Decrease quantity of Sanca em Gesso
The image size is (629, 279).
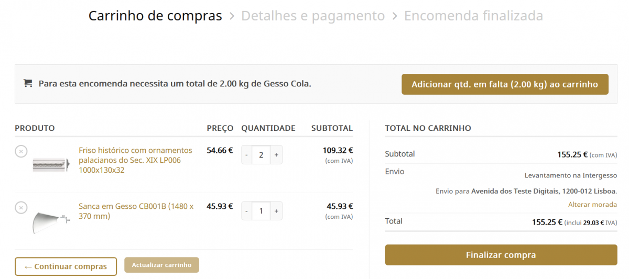pyautogui.click(x=246, y=211)
